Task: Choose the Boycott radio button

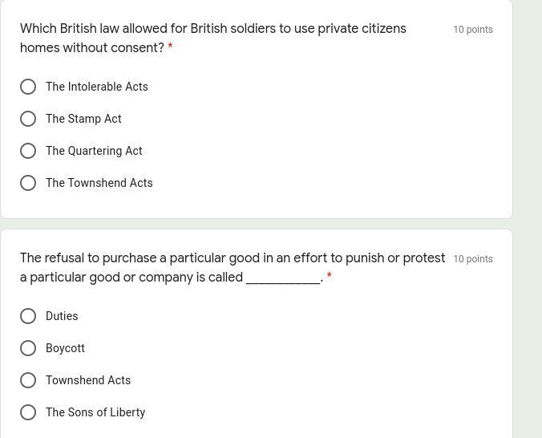Action: pyautogui.click(x=28, y=348)
